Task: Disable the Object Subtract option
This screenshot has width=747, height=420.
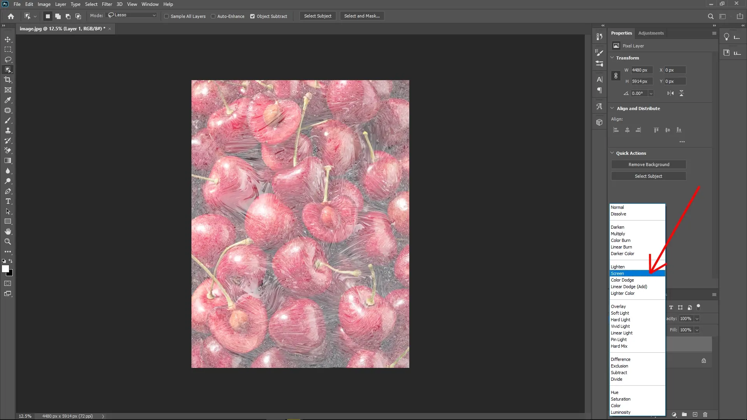Action: 253,16
